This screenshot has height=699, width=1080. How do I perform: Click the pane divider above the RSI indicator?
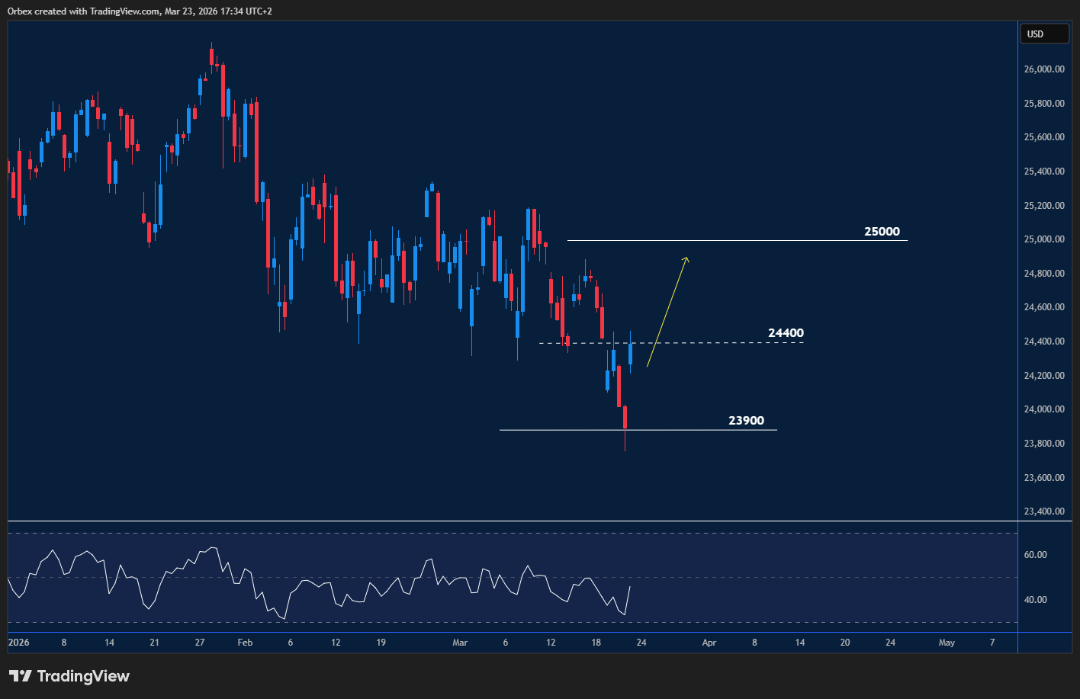511,521
